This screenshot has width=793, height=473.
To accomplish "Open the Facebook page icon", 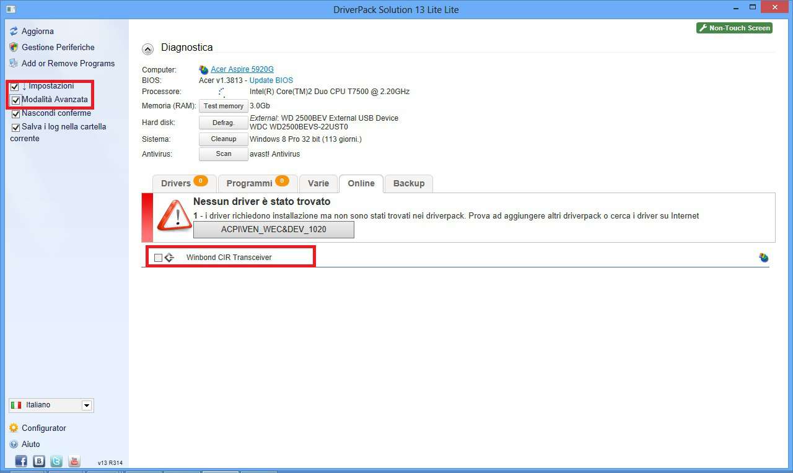I will (21, 461).
